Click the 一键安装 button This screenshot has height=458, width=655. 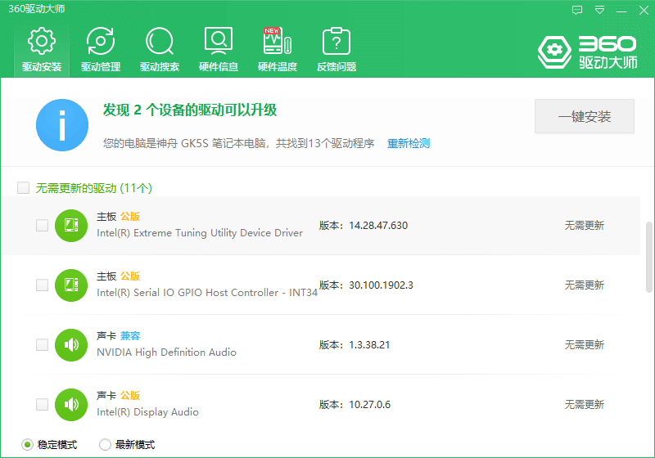tap(585, 116)
